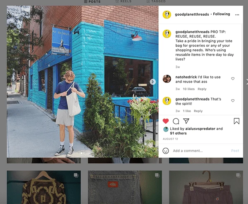Switch to the Reels tab
This screenshot has height=204, width=248.
pos(124,1)
